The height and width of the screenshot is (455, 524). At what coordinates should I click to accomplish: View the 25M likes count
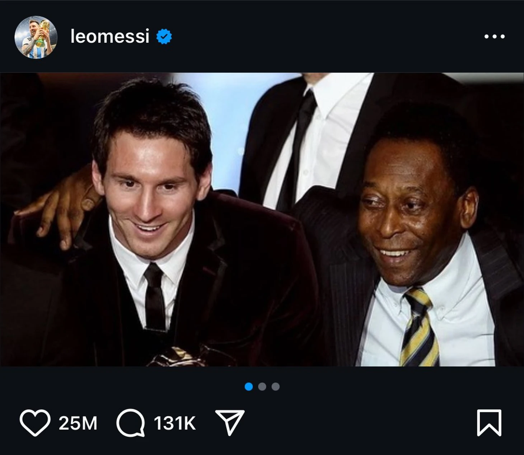point(78,423)
